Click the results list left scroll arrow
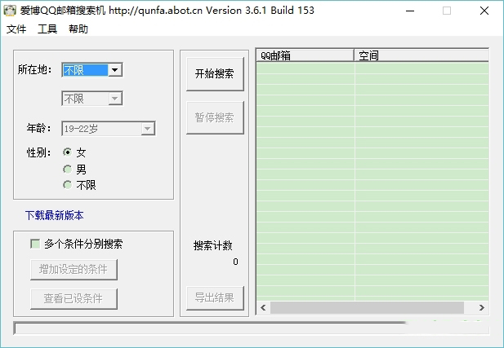 [263, 307]
